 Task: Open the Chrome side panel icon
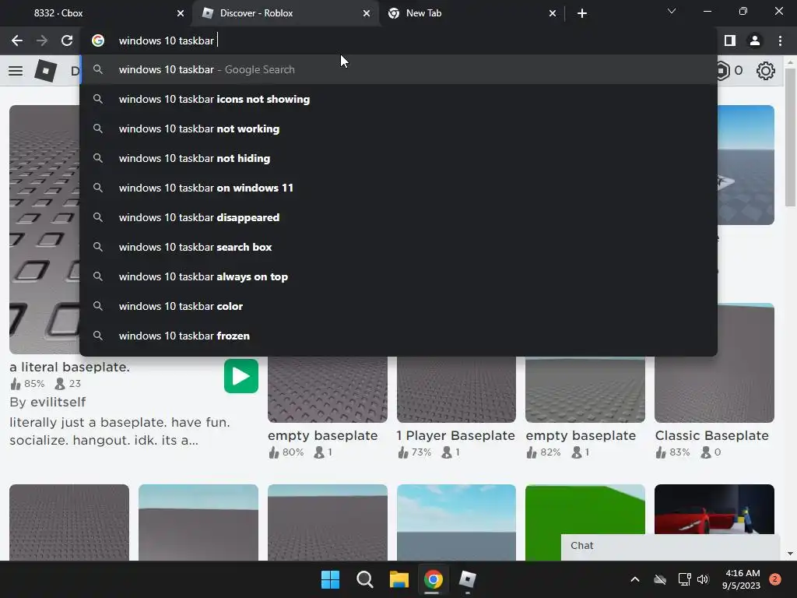pyautogui.click(x=730, y=40)
